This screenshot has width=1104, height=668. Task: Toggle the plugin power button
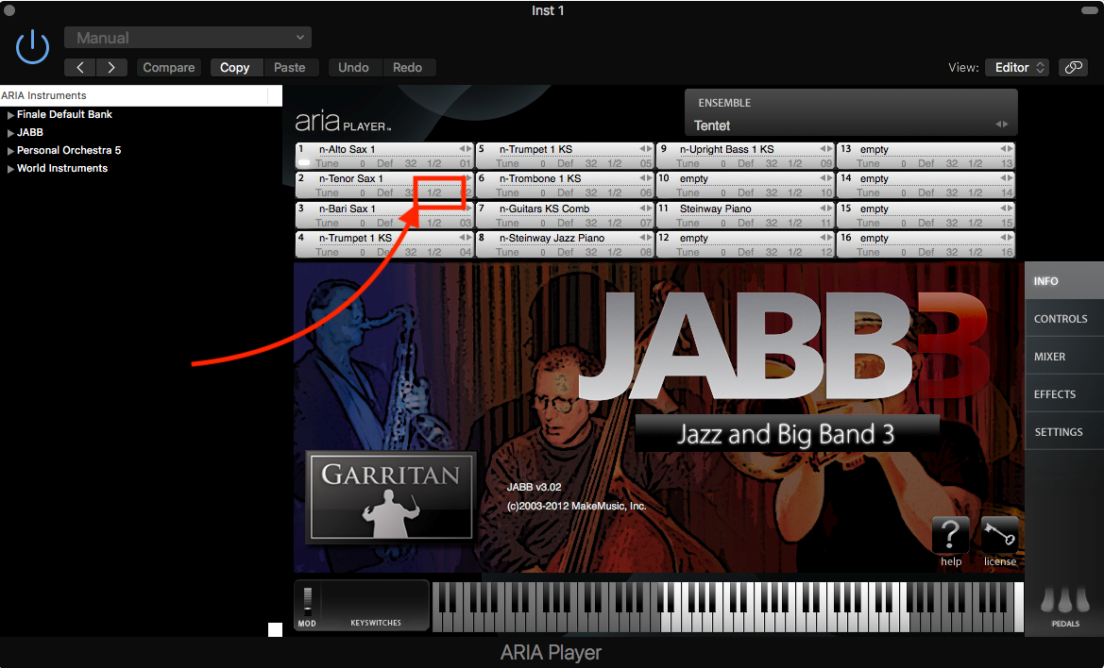tap(33, 46)
